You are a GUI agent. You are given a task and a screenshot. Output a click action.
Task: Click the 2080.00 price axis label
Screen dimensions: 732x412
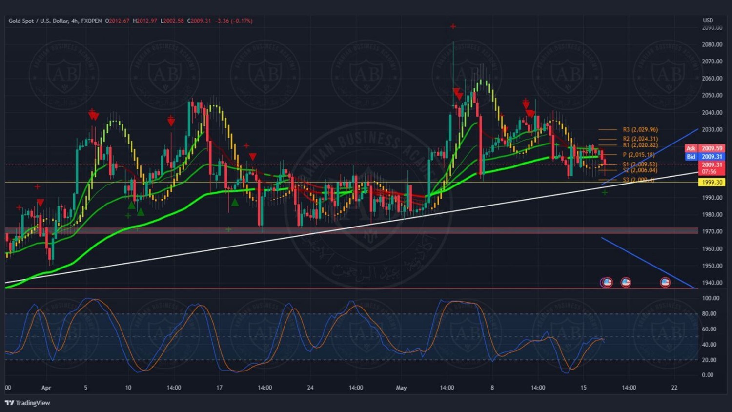click(x=712, y=44)
